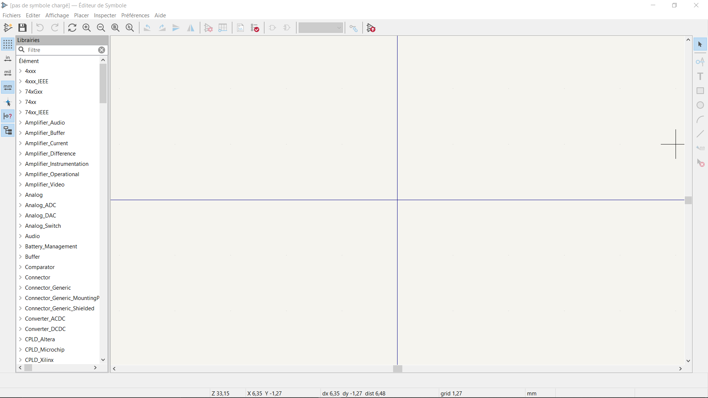Clear the library filter field
Image resolution: width=708 pixels, height=398 pixels.
[x=101, y=50]
